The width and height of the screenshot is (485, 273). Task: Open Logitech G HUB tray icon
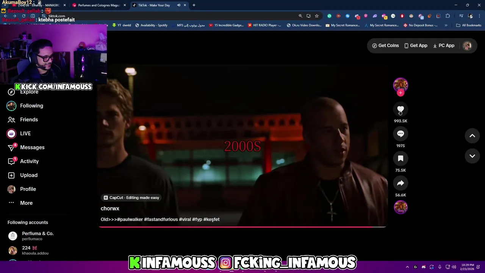click(415, 267)
